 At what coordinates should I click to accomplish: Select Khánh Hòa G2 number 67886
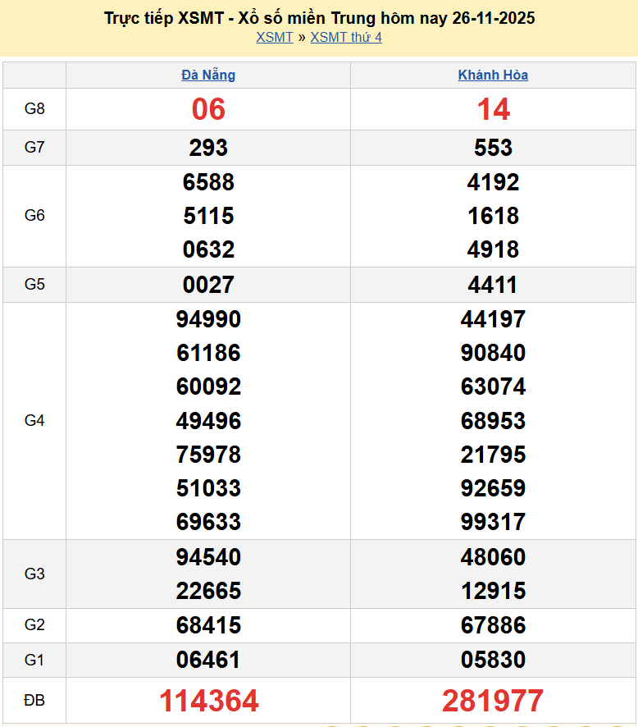point(493,625)
